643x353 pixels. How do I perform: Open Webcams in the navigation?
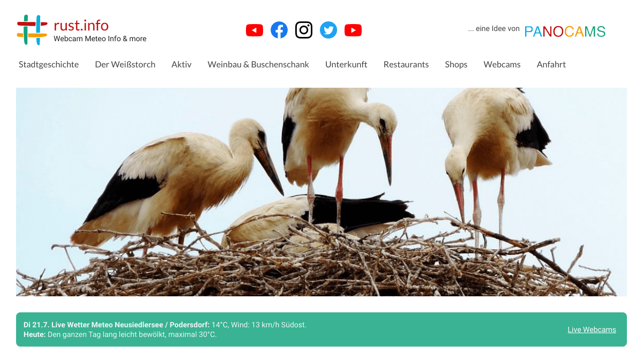[502, 64]
